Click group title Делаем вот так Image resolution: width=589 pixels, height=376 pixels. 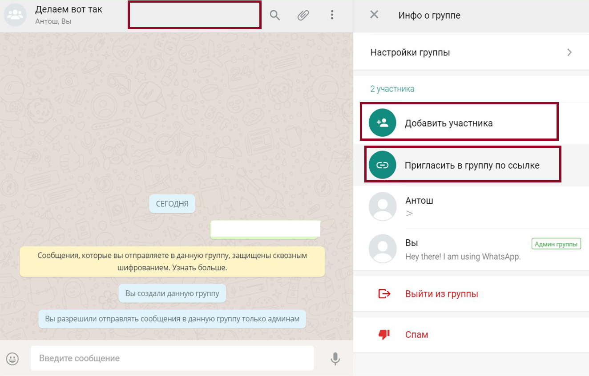point(69,9)
